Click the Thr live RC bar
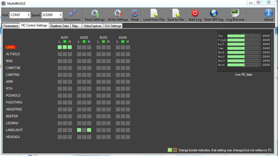This screenshot has height=156, width=278. click(244, 36)
